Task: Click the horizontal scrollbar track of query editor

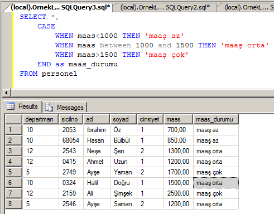Action: (142, 93)
